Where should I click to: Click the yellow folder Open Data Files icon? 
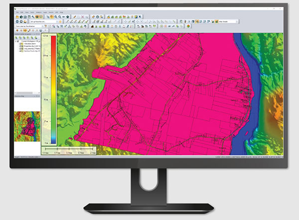(17, 17)
